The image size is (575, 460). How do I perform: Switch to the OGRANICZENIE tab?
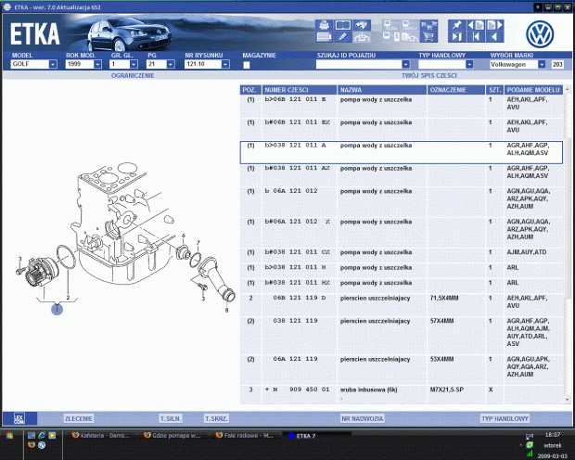(x=133, y=75)
